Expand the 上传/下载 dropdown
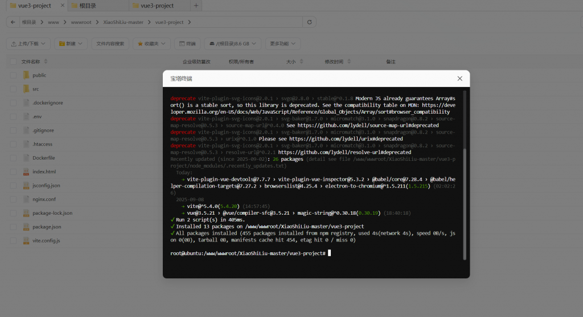 28,44
